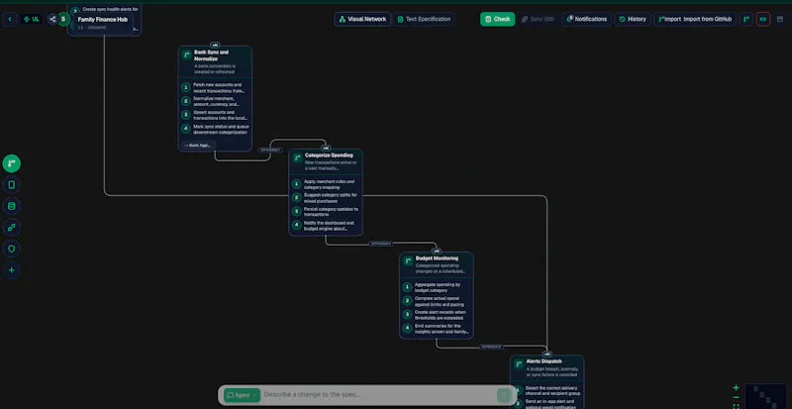The image size is (792, 409).
Task: Click the disabled Sync button
Action: 538,19
